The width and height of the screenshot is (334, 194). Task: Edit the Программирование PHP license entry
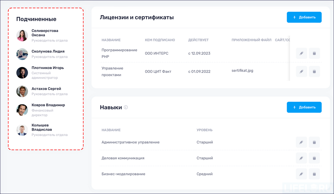point(301,53)
